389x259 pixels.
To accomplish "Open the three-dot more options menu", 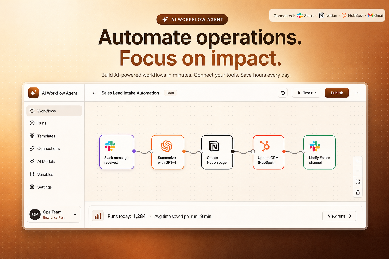I will [357, 93].
